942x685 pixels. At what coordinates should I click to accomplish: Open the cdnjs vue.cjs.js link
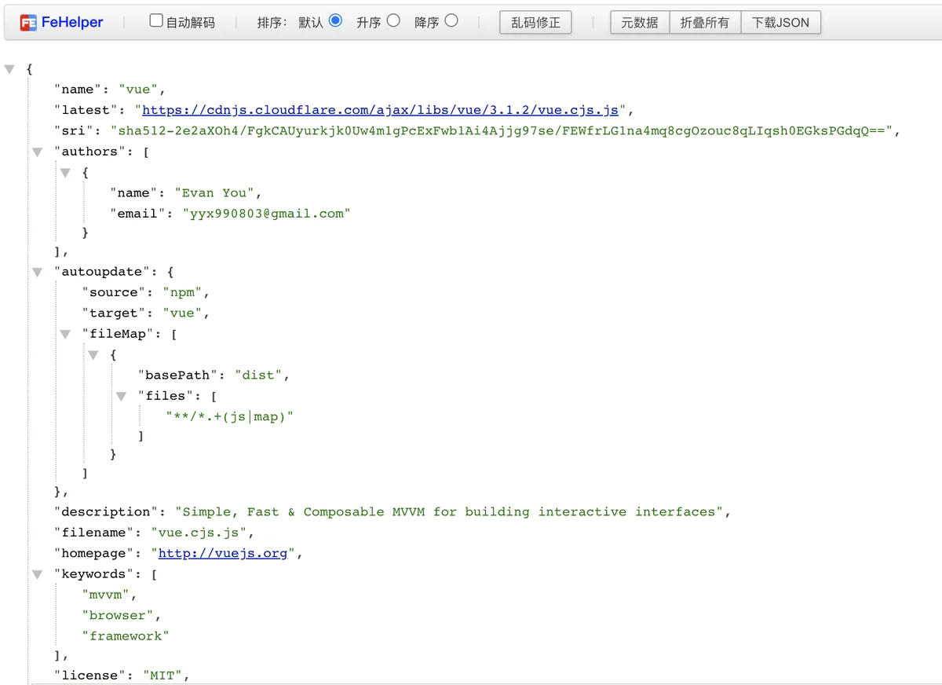pos(380,110)
